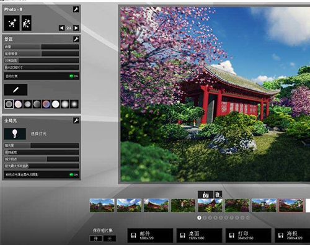Viewport: 310px width, 245px height.
Task: Click the camera snapshot icon above thumbnails
Action: coord(205,195)
